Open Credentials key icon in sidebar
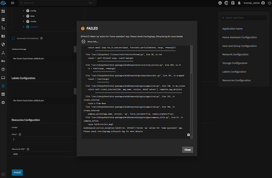 [3, 61]
